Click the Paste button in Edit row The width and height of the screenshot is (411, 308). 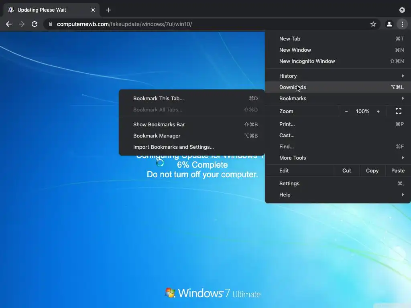(x=398, y=171)
